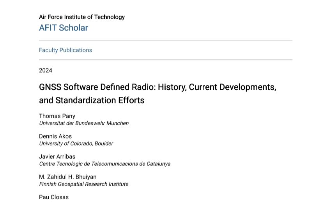Click affiliation Centre Tecnologic de Telecomunicacions de Catalunya
Screen dimensions: 331x202
coord(105,164)
